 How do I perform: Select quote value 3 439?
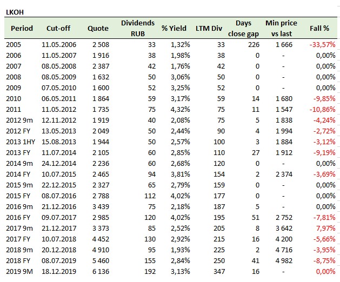(x=101, y=207)
